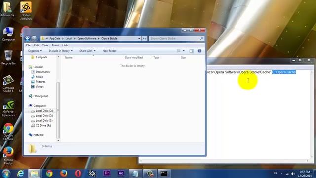Image resolution: width=316 pixels, height=178 pixels.
Task: Sort by the Size column header
Action: tap(183, 58)
